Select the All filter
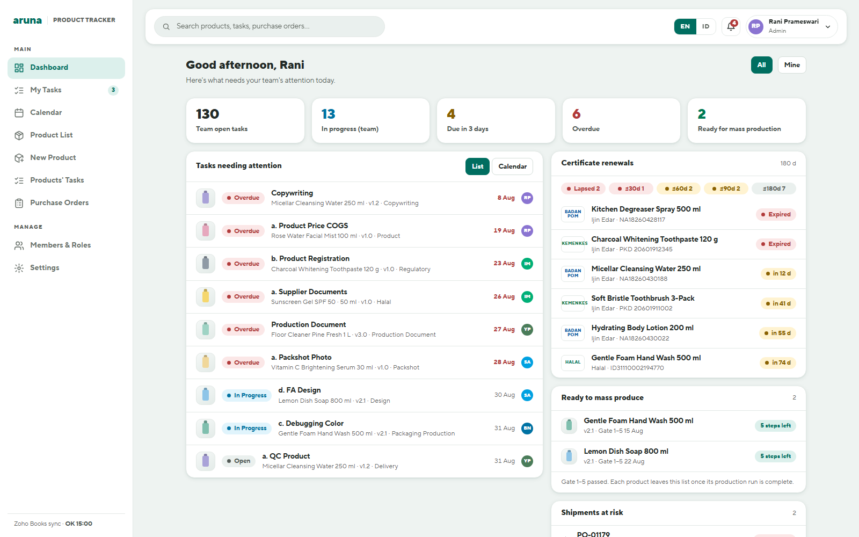 point(761,65)
